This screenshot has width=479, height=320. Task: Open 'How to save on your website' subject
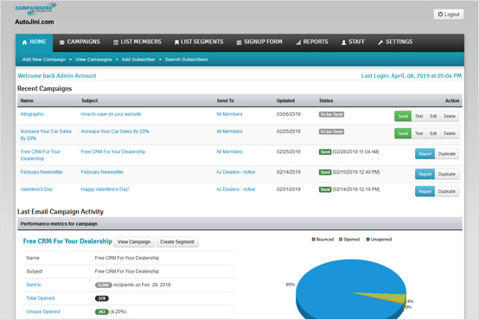pyautogui.click(x=111, y=114)
